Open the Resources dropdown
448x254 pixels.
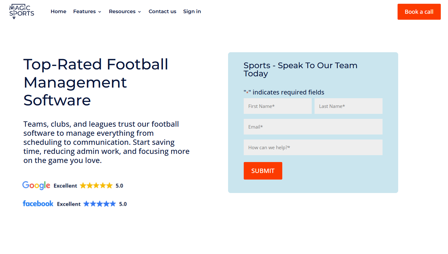(x=122, y=11)
